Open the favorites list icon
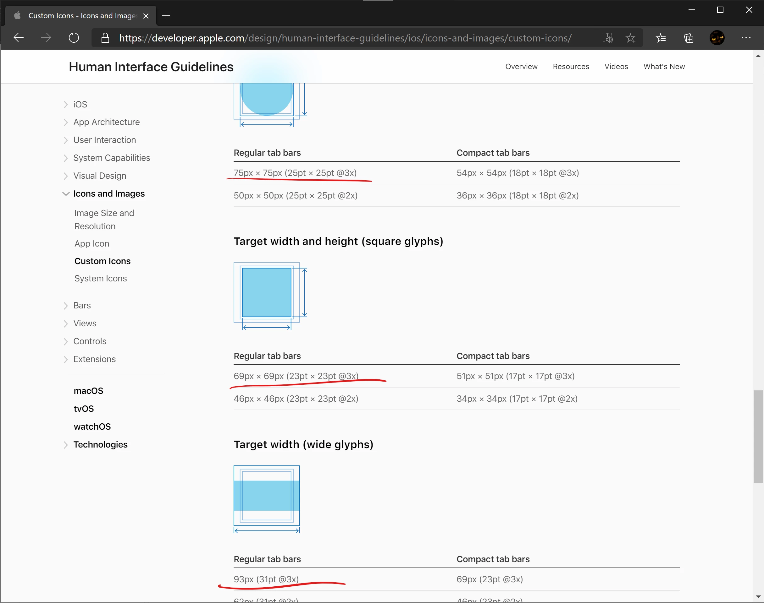 (x=661, y=37)
